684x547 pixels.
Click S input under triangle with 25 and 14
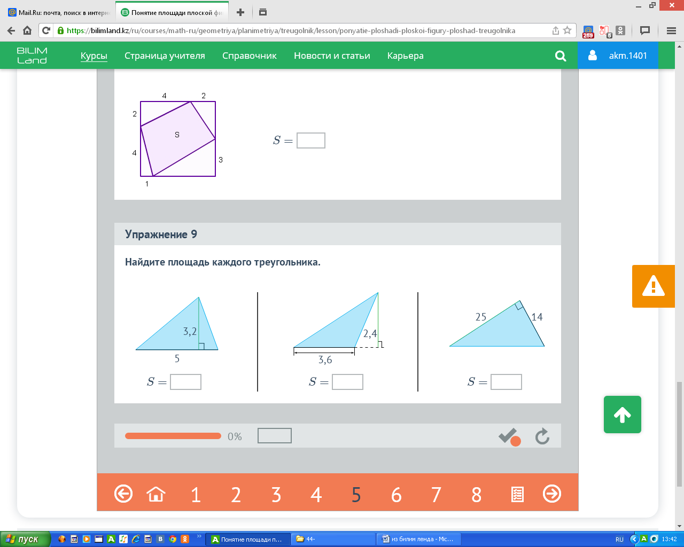(x=506, y=382)
